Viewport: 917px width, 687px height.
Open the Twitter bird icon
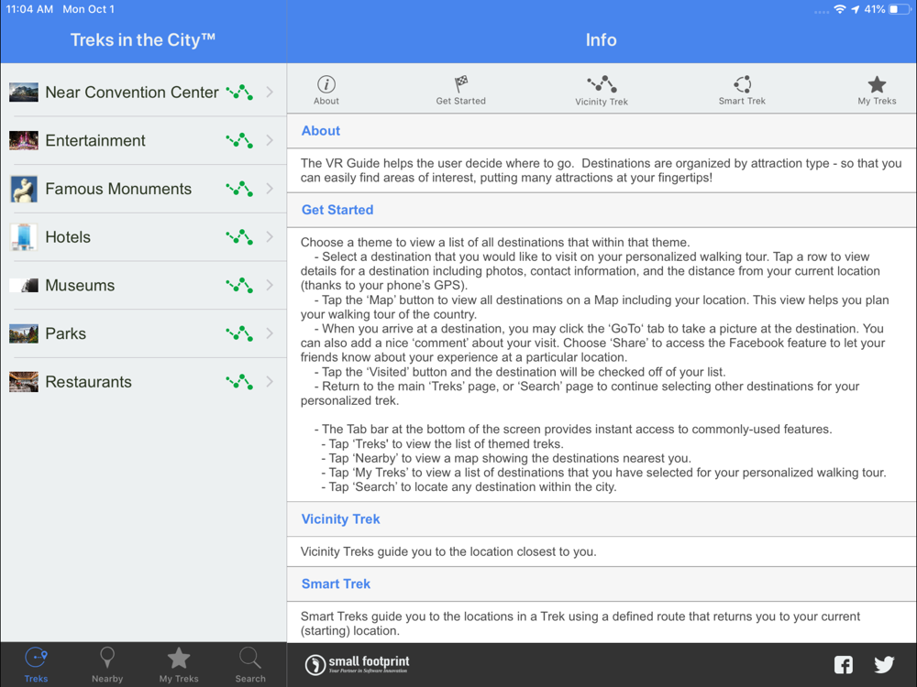coord(884,664)
